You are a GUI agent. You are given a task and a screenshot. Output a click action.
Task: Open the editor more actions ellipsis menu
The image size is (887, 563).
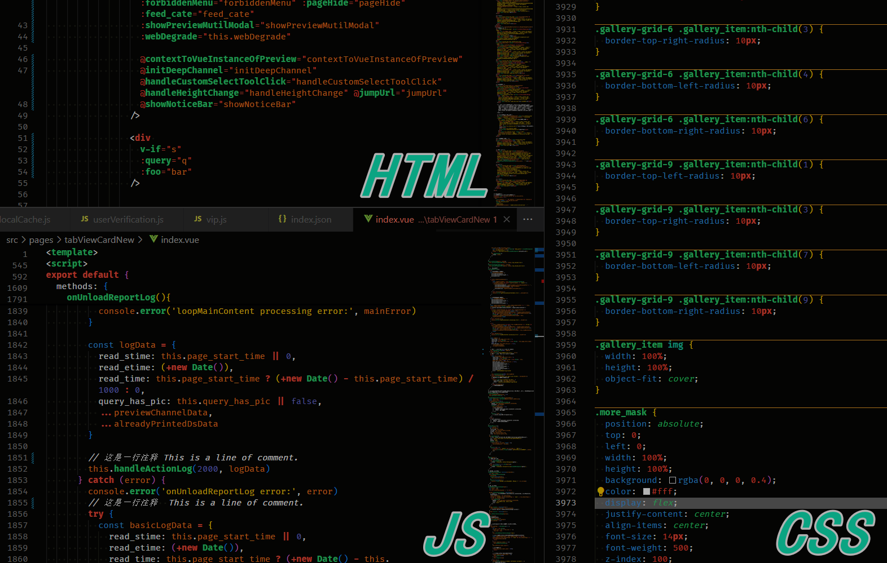(528, 219)
